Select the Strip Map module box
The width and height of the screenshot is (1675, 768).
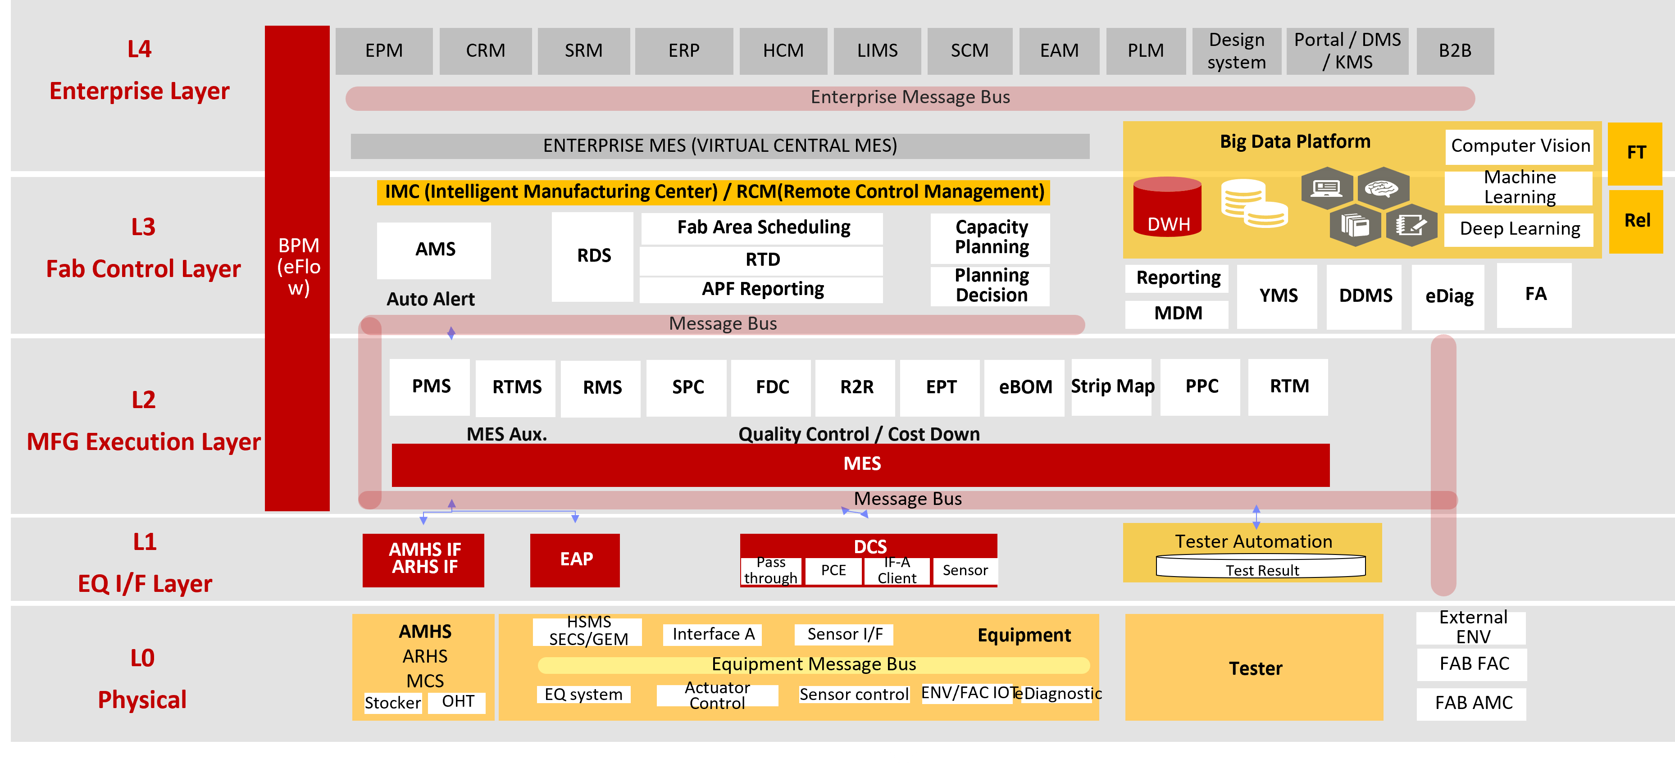point(1111,387)
